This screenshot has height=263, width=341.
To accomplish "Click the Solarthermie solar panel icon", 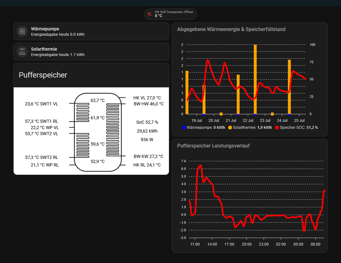I will click(22, 52).
